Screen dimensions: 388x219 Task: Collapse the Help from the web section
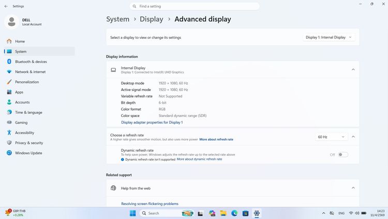tap(353, 188)
